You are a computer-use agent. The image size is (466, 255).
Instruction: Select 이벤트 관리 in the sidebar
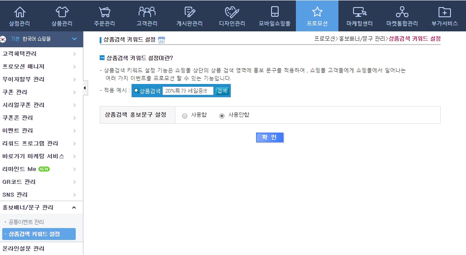40,130
